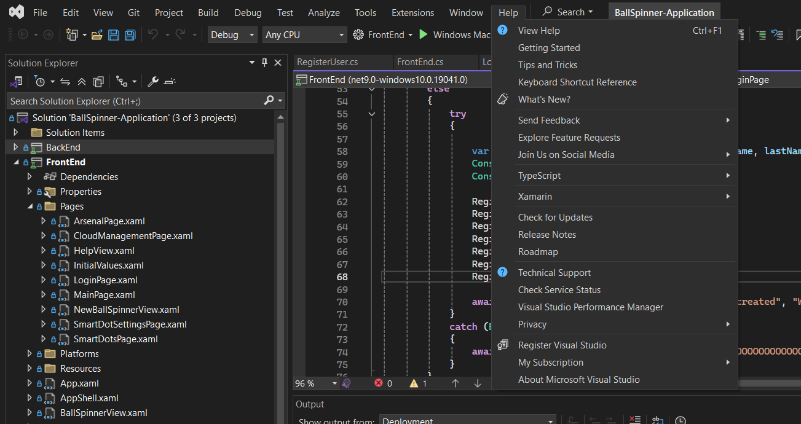
Task: Select the Save All icon on the toolbar
Action: tap(130, 34)
